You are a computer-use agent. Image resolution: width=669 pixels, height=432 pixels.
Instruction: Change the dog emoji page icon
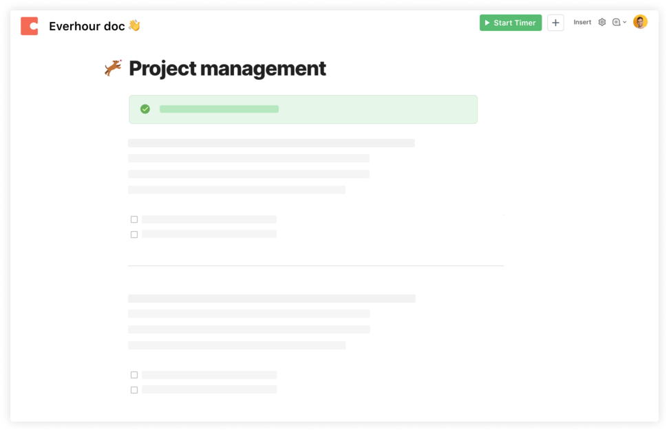(x=111, y=68)
